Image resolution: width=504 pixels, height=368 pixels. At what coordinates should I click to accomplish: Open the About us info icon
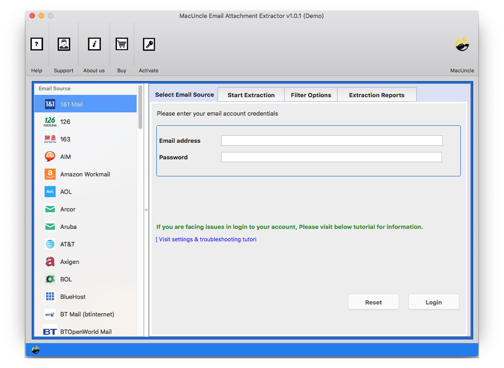point(94,44)
